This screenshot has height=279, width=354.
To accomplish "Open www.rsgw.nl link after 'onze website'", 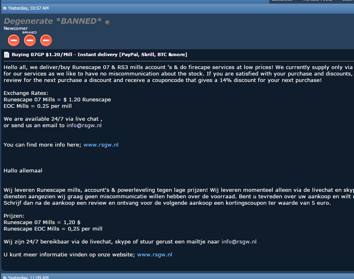I will [155, 255].
